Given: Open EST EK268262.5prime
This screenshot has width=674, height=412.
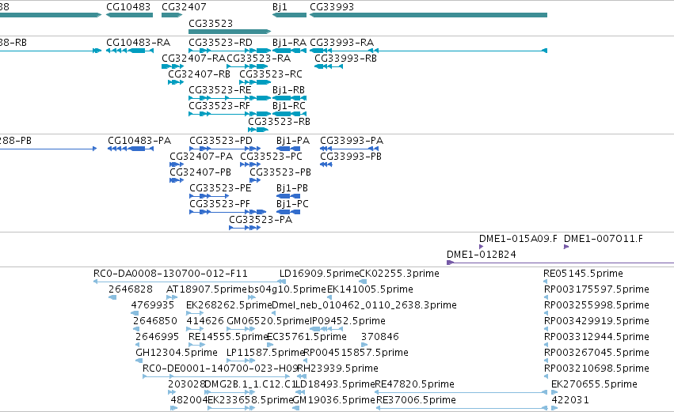Looking at the screenshot, I should pyautogui.click(x=195, y=314).
